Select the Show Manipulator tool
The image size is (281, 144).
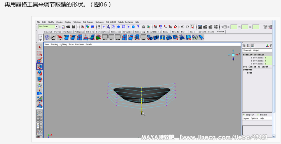(40, 98)
